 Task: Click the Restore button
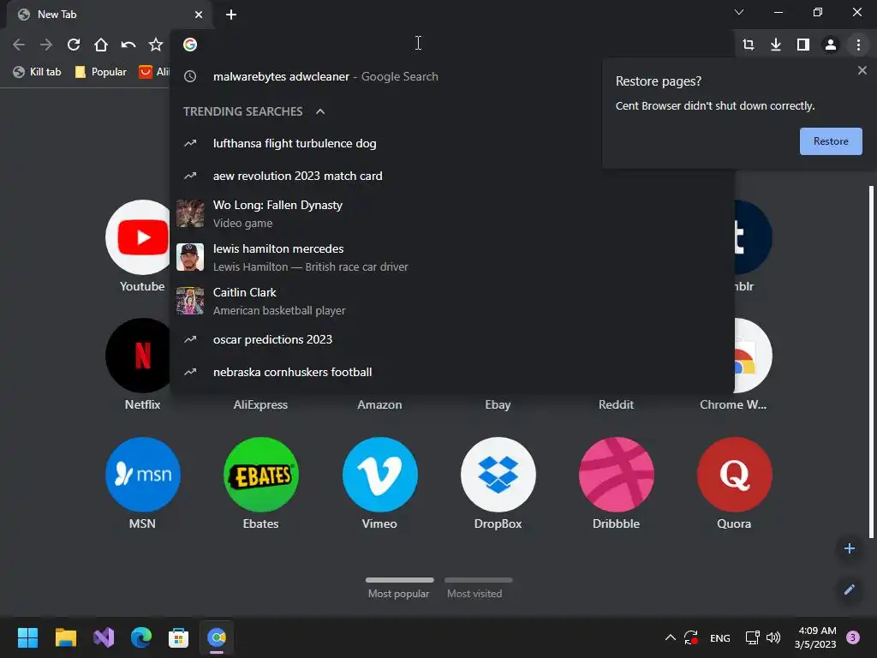pyautogui.click(x=831, y=141)
